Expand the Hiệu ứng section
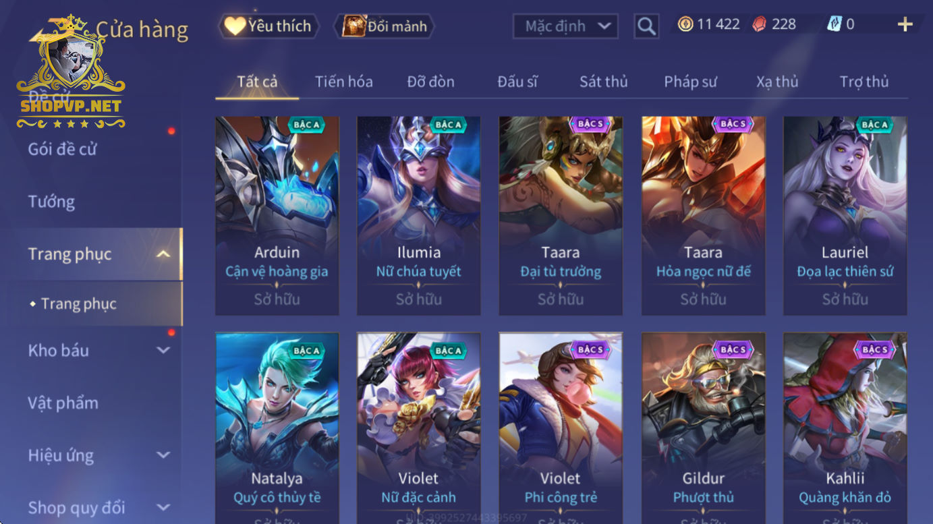The height and width of the screenshot is (524, 933). click(x=163, y=455)
